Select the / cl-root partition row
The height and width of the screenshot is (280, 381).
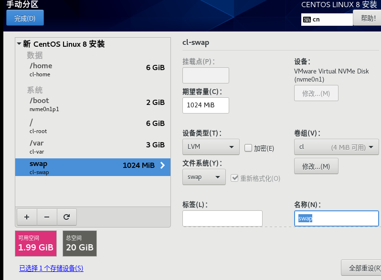(93, 126)
